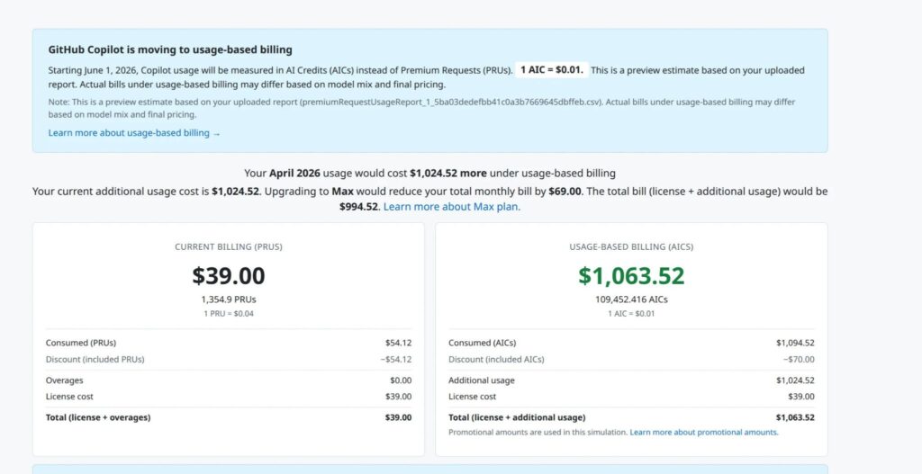The image size is (922, 474).
Task: Open 'Learn more about usage-based billing' link
Action: tap(134, 133)
